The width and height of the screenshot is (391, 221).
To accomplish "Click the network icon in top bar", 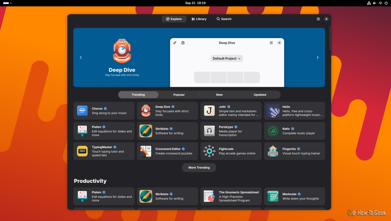I will pos(369,3).
